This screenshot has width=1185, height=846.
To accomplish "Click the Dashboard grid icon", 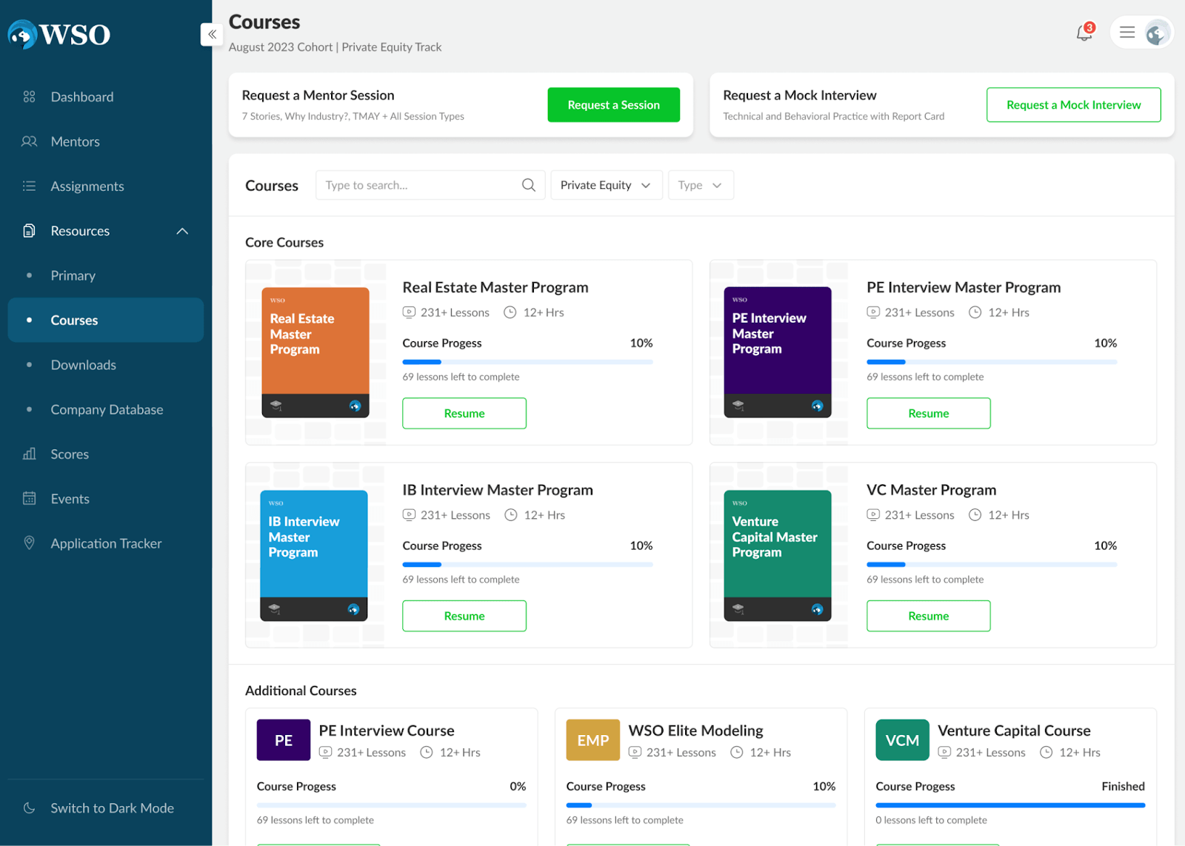I will (x=29, y=97).
